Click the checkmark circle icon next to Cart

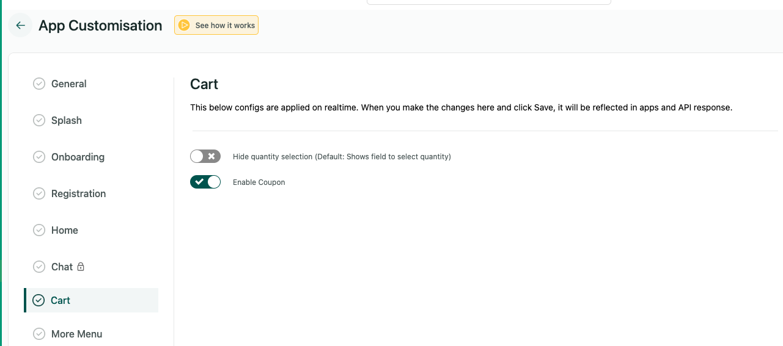coord(39,300)
